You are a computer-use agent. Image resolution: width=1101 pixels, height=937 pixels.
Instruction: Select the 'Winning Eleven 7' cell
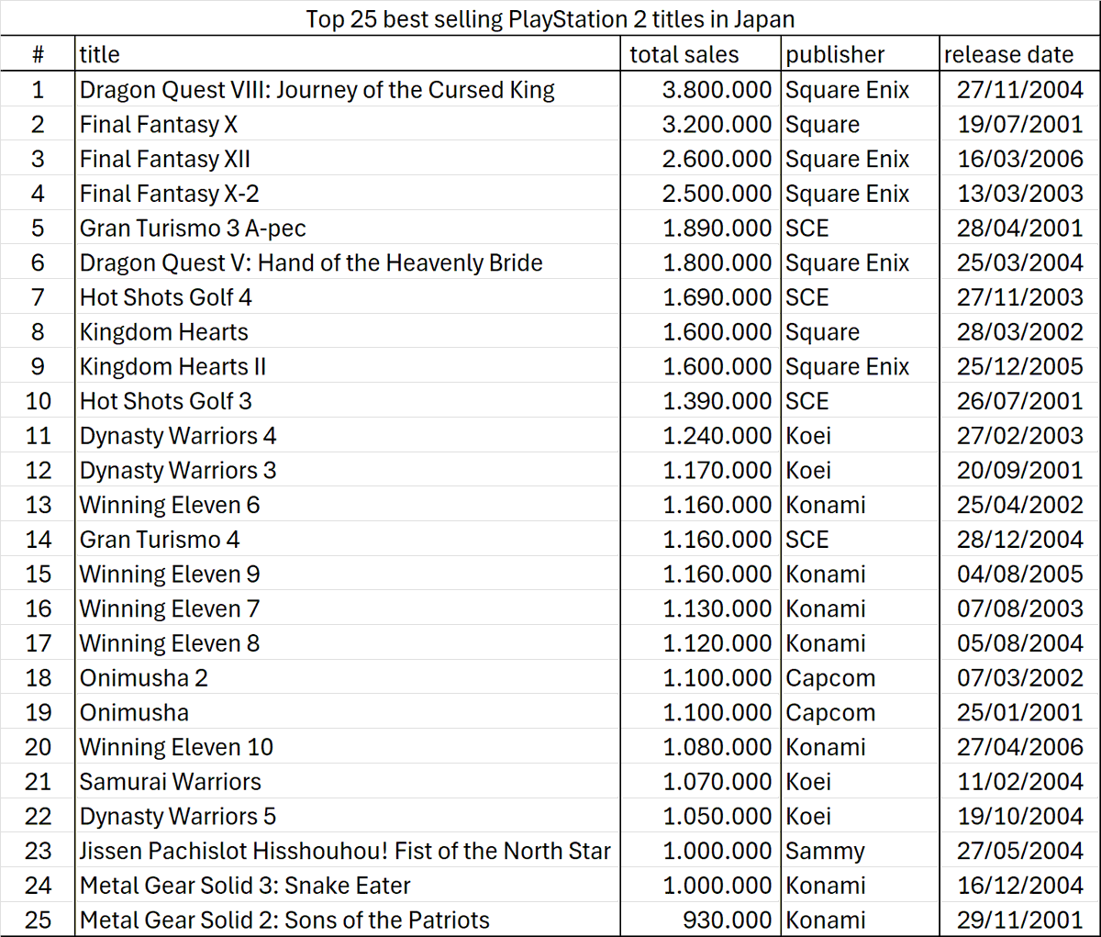tap(348, 608)
